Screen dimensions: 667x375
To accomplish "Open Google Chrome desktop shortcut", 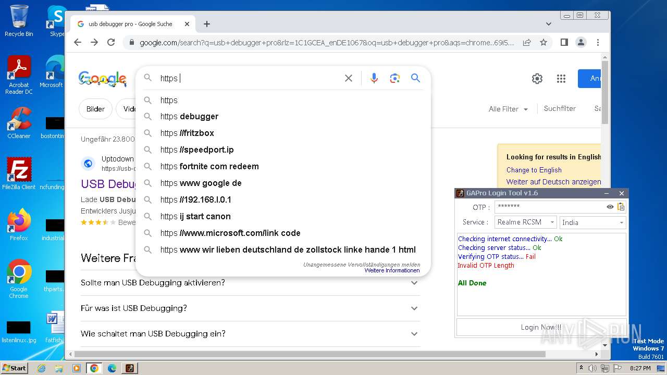I will [19, 279].
